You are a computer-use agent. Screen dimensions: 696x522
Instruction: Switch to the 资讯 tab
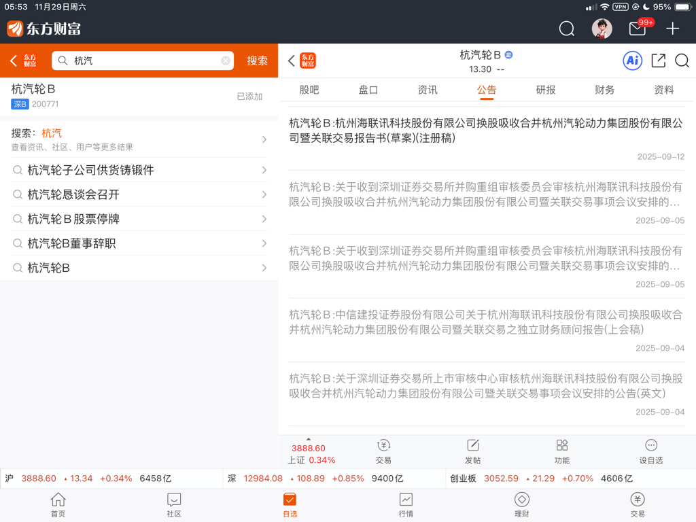[428, 90]
